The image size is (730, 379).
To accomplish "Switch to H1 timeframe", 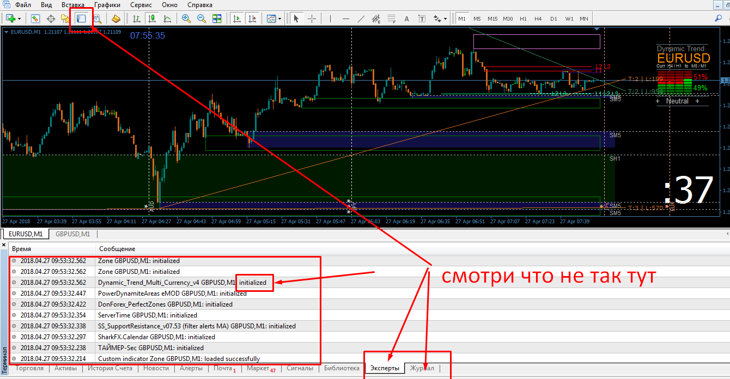I will [x=523, y=19].
